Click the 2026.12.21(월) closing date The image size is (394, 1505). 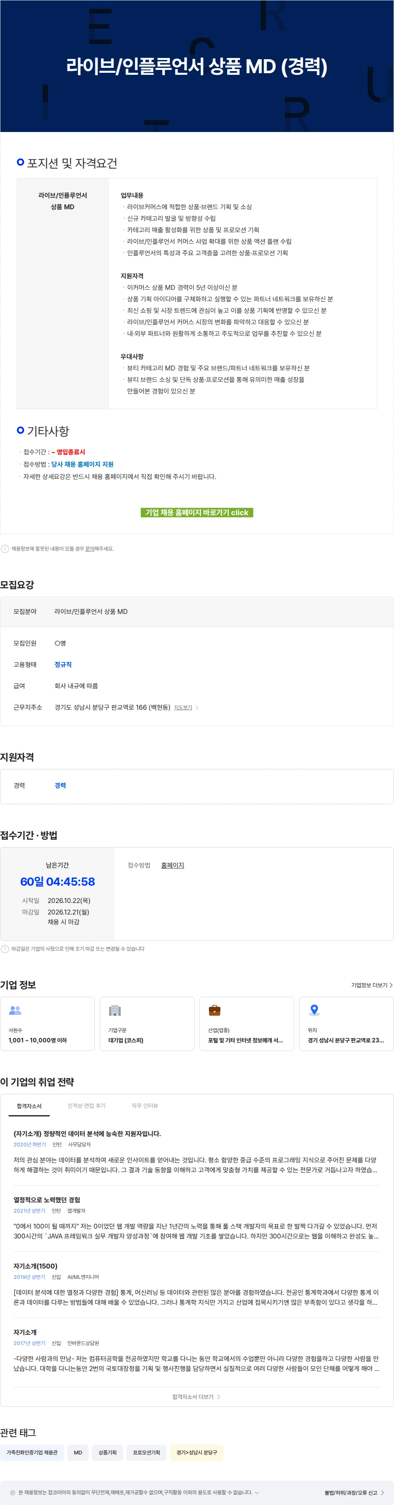tap(68, 912)
